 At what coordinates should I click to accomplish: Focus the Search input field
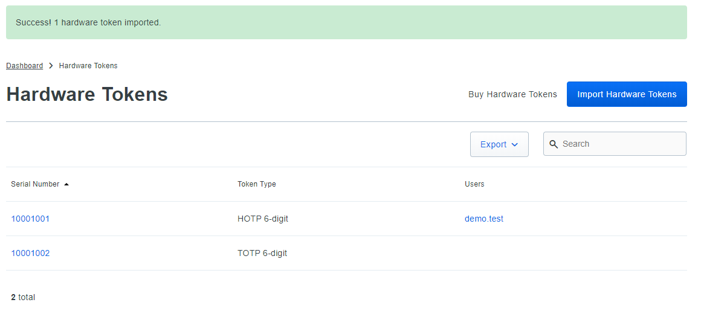click(x=621, y=144)
